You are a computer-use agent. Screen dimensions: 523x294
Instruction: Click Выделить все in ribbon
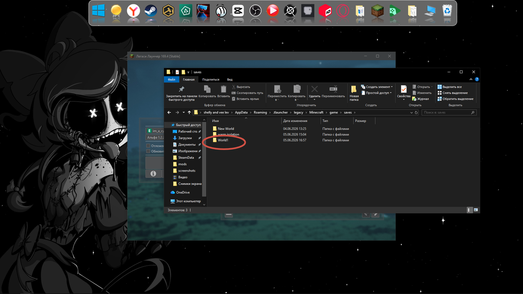point(449,87)
